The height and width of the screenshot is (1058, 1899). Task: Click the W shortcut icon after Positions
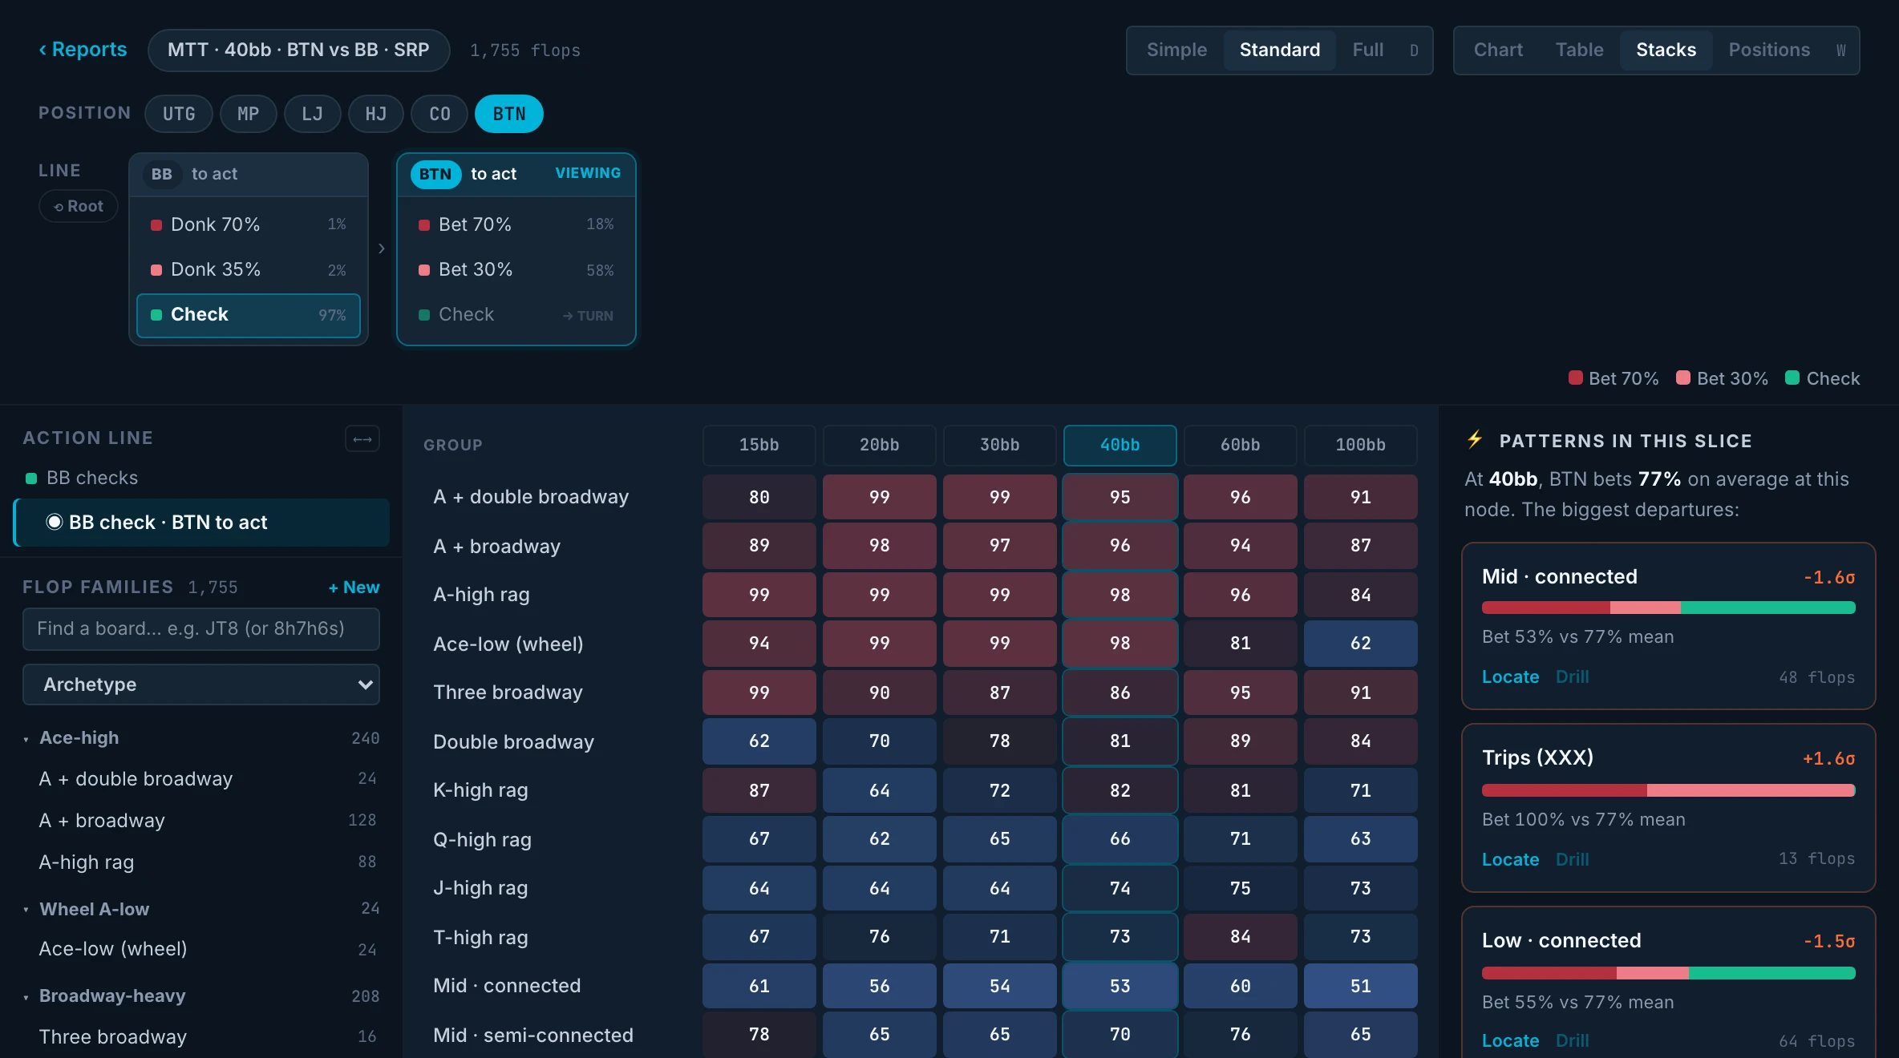[x=1841, y=50]
